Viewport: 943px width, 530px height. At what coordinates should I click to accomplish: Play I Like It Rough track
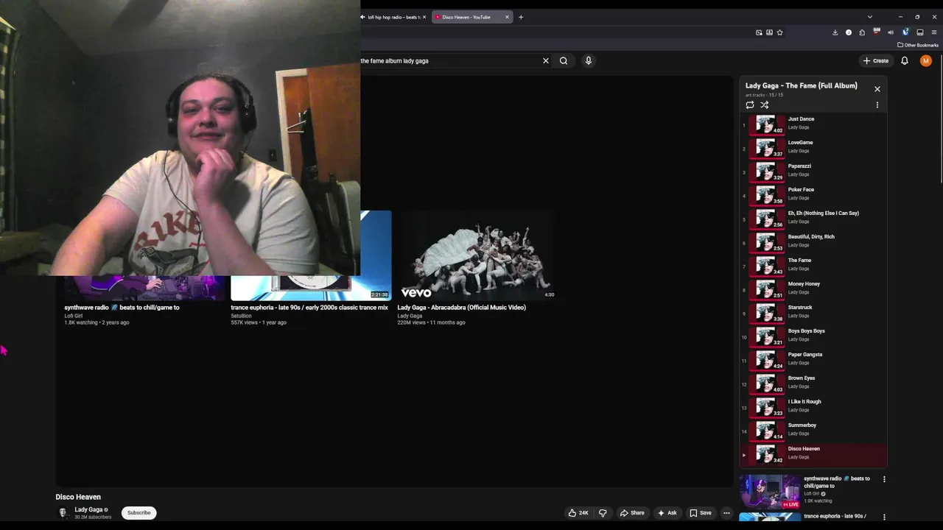(x=814, y=408)
